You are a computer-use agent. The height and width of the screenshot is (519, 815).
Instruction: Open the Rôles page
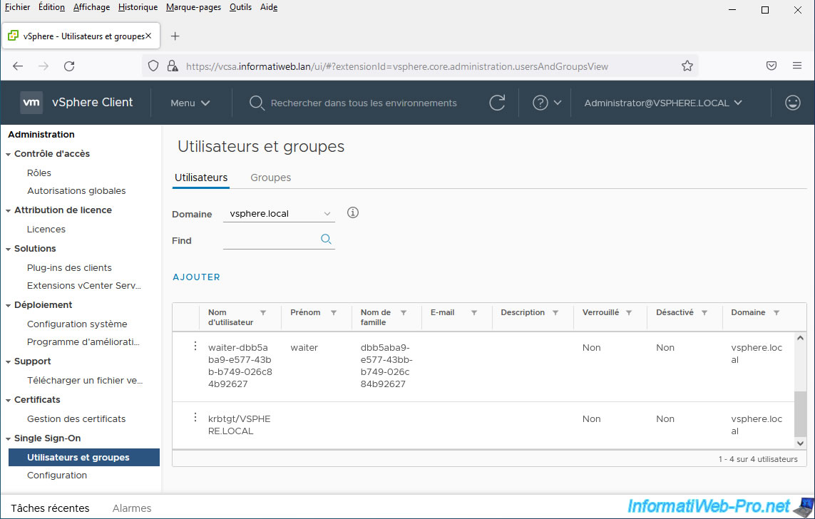pyautogui.click(x=39, y=173)
